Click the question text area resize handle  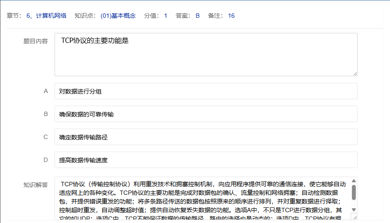click(x=355, y=73)
